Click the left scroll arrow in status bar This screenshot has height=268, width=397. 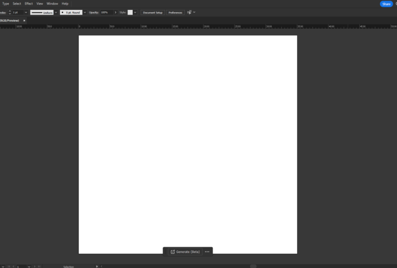[x=101, y=267]
